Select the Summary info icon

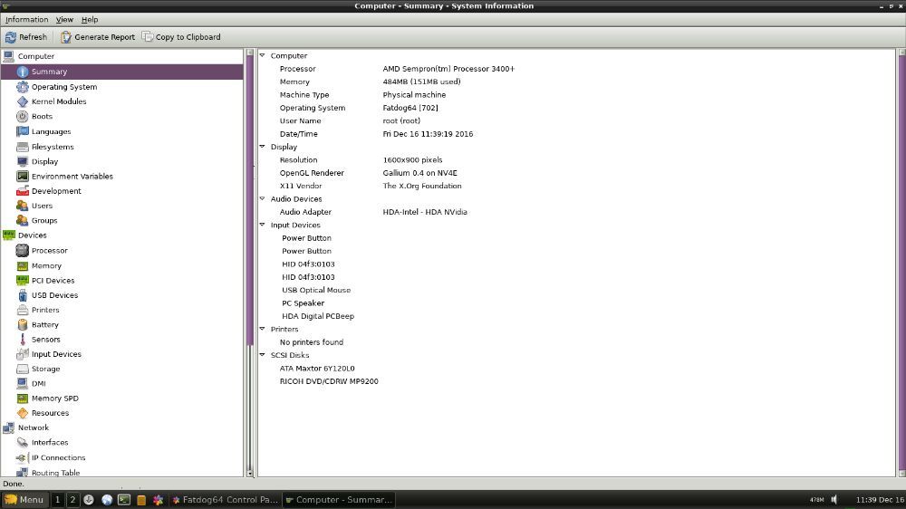[23, 72]
